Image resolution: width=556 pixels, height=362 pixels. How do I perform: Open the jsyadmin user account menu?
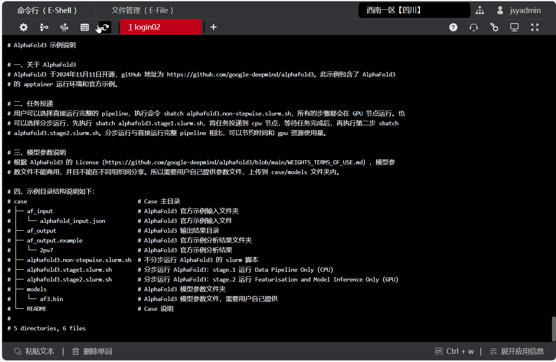pos(519,11)
